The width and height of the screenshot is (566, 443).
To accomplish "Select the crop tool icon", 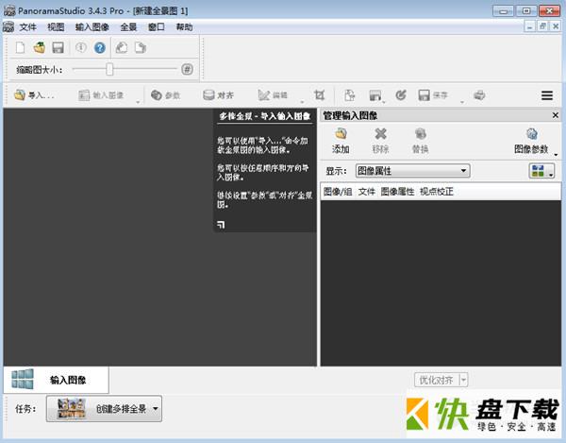I will pyautogui.click(x=320, y=95).
